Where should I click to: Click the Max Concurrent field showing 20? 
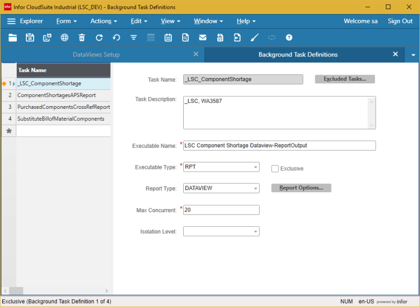(x=221, y=210)
